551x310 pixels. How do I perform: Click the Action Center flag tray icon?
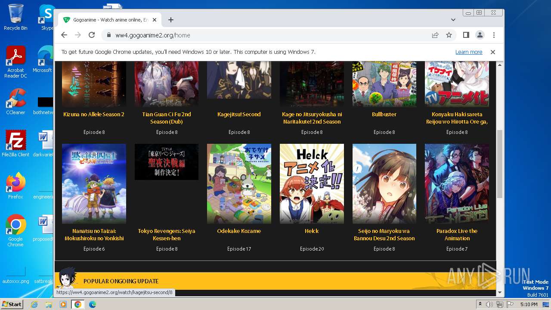[510, 304]
